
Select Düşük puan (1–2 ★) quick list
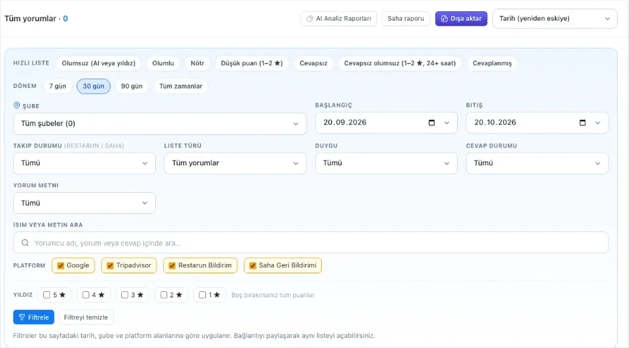(x=252, y=63)
